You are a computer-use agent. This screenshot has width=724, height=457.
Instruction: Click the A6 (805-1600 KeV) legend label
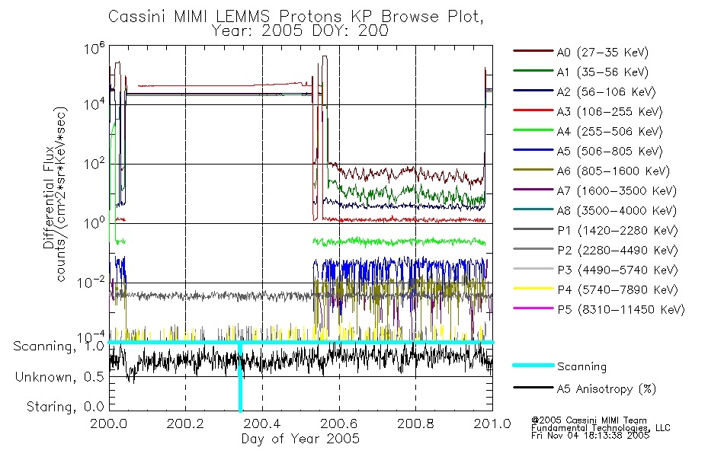click(x=613, y=171)
